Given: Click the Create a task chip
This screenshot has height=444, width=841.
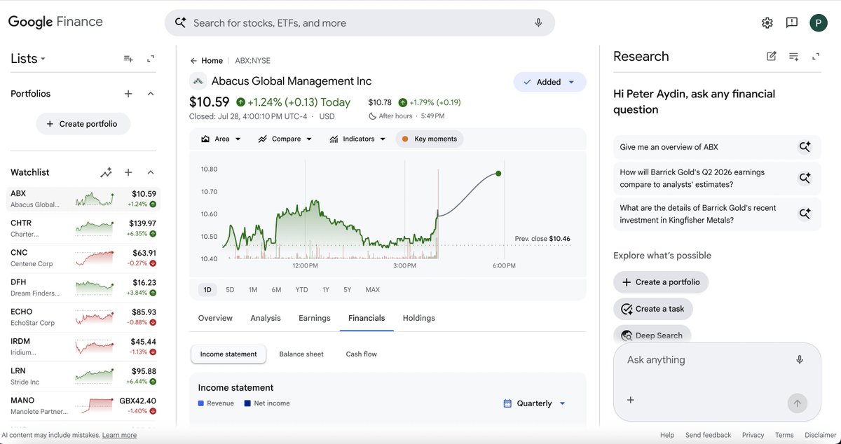Looking at the screenshot, I should coord(653,309).
